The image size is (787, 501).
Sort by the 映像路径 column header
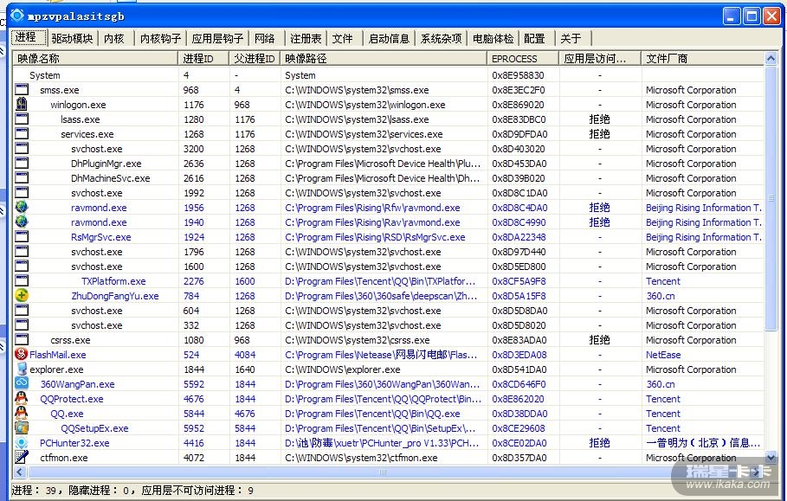pyautogui.click(x=384, y=58)
